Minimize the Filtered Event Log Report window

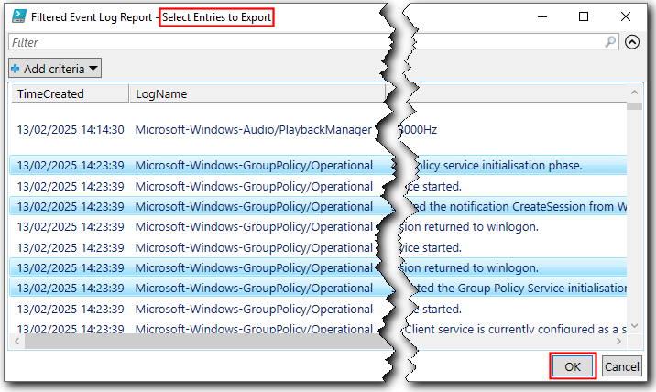pyautogui.click(x=543, y=16)
